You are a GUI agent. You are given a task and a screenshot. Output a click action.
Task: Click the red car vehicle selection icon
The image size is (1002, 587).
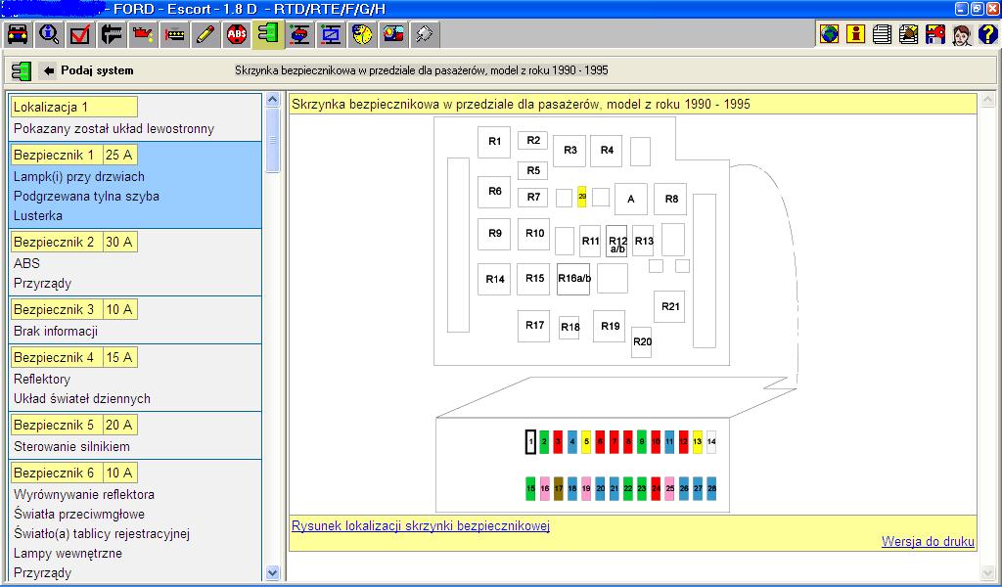point(18,35)
